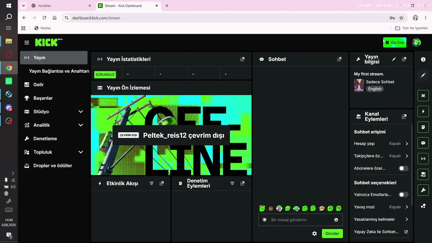Open WhatsApp from the taskbar
This screenshot has height=243, width=432.
[9, 81]
